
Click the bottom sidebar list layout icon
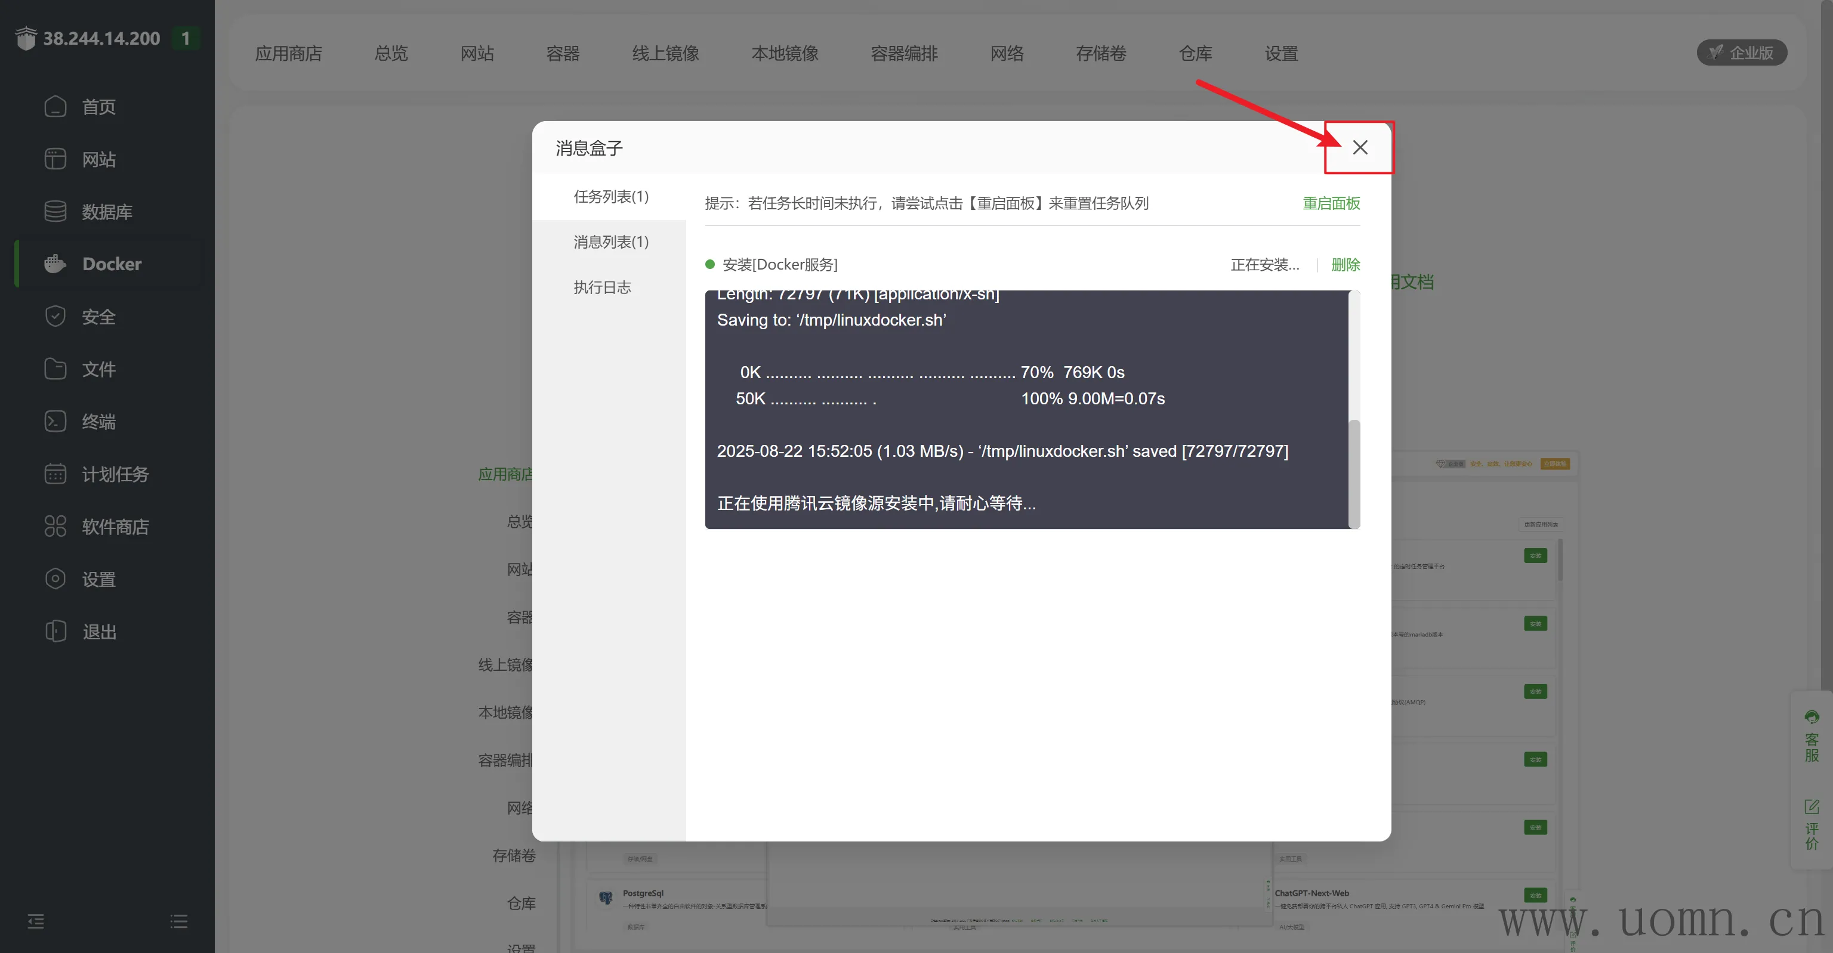pos(178,922)
